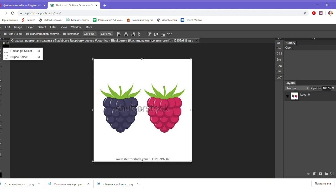Expand options for обложка jpg download
Image resolution: width=336 pixels, height=189 pixels.
pos(138,184)
